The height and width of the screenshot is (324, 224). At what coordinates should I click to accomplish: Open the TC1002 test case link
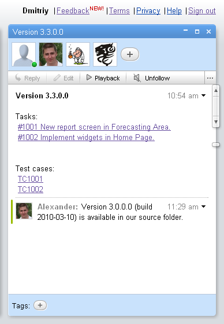(31, 190)
